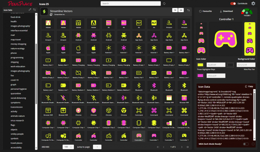Open the accessibility icon set
Viewport: 260px width, 152px height.
click(16, 147)
